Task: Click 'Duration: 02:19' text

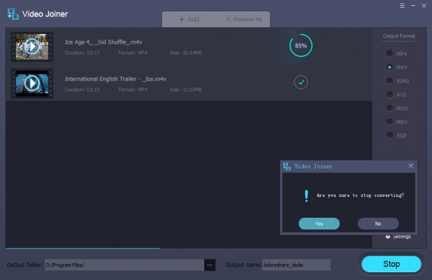Action: (82, 90)
